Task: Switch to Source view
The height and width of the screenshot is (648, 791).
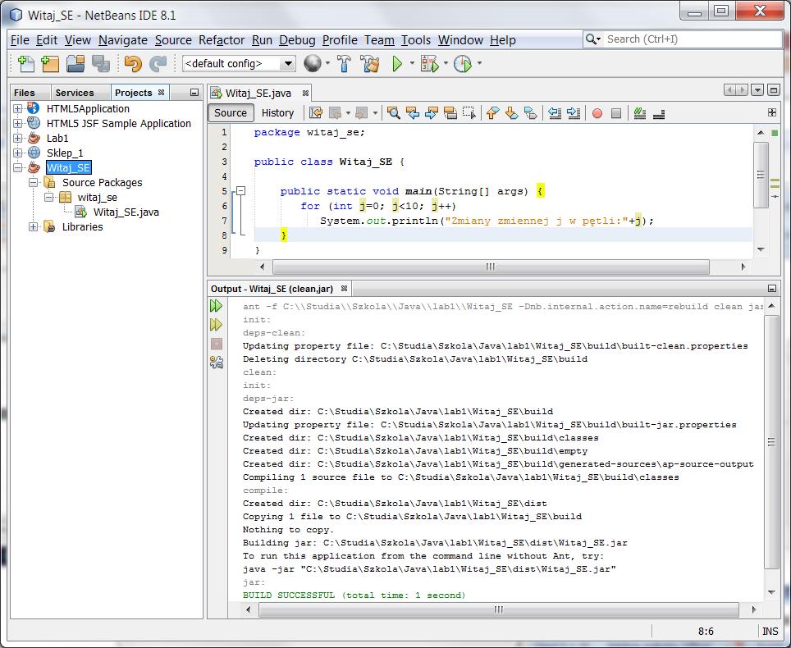Action: (230, 113)
